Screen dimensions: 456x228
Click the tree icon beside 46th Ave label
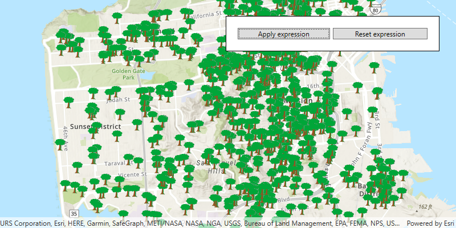[x=60, y=143]
